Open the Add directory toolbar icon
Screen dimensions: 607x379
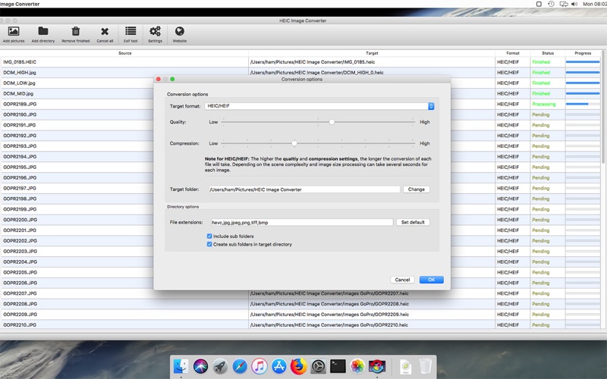click(43, 31)
